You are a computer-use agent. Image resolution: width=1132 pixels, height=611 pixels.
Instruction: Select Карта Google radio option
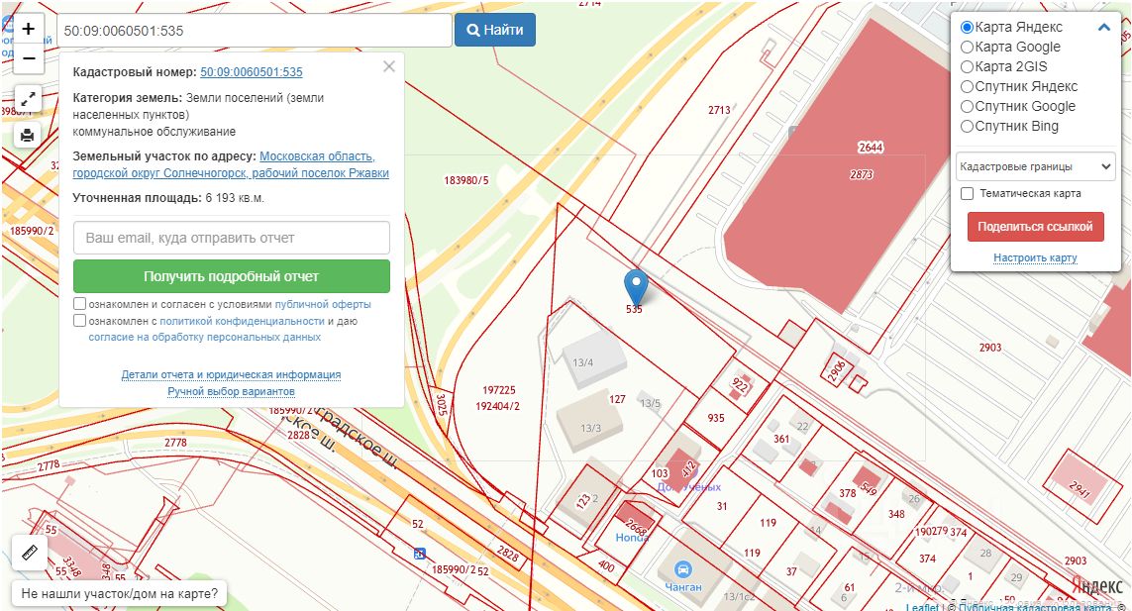pos(967,47)
